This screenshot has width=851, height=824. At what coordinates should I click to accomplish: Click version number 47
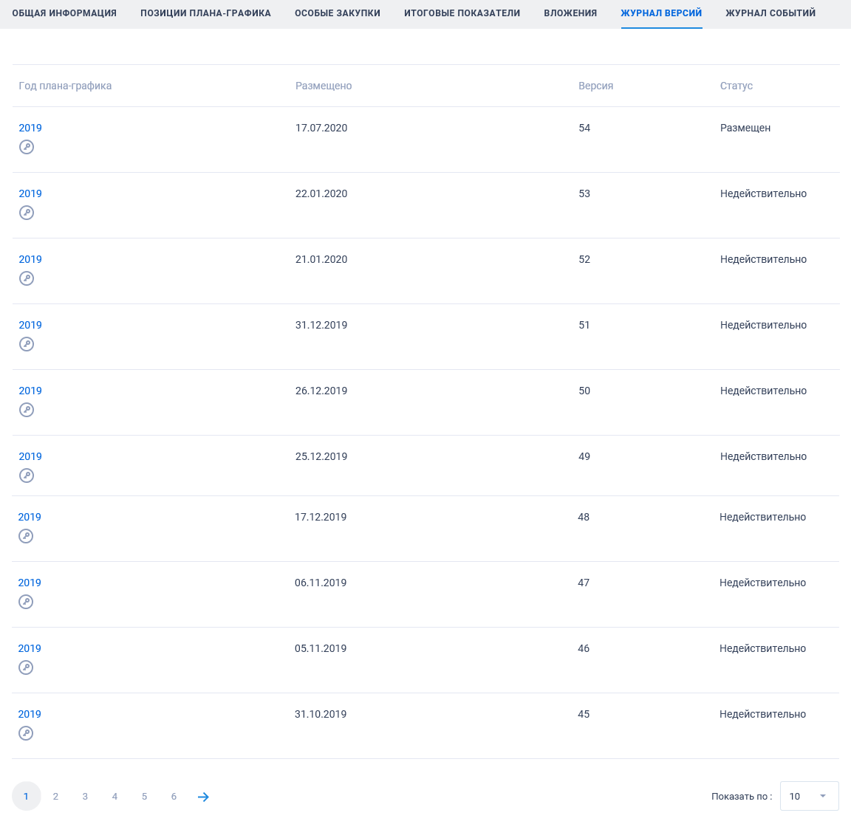pyautogui.click(x=584, y=583)
